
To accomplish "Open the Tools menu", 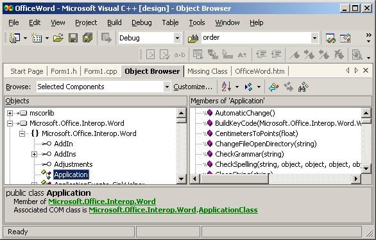I will (196, 22).
